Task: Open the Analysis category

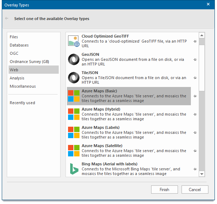Action: (34, 78)
